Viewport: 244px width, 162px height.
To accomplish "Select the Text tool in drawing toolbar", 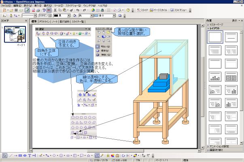I will 30,156.
